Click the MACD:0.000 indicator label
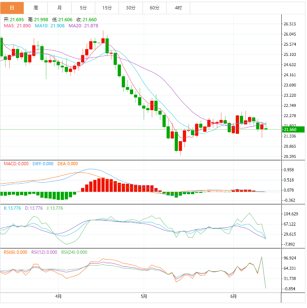 point(16,164)
